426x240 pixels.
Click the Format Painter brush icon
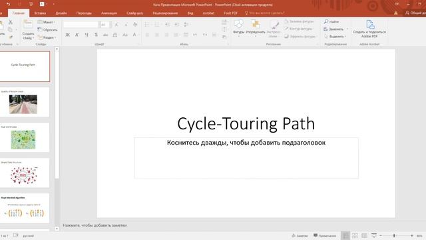click(11, 37)
